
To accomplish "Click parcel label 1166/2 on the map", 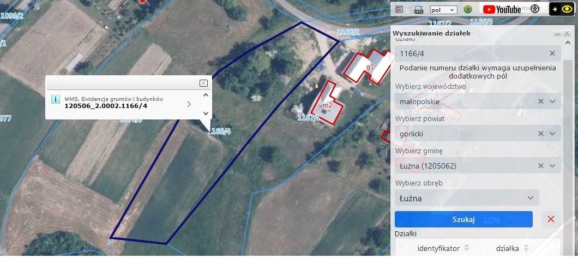I will pos(347,32).
